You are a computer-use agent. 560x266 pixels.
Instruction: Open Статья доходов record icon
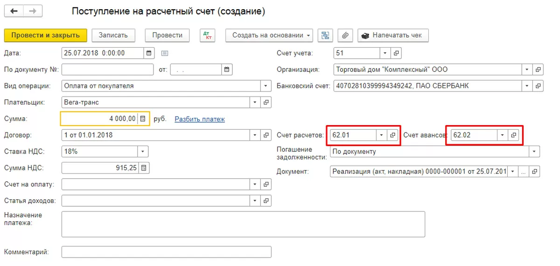tap(266, 201)
